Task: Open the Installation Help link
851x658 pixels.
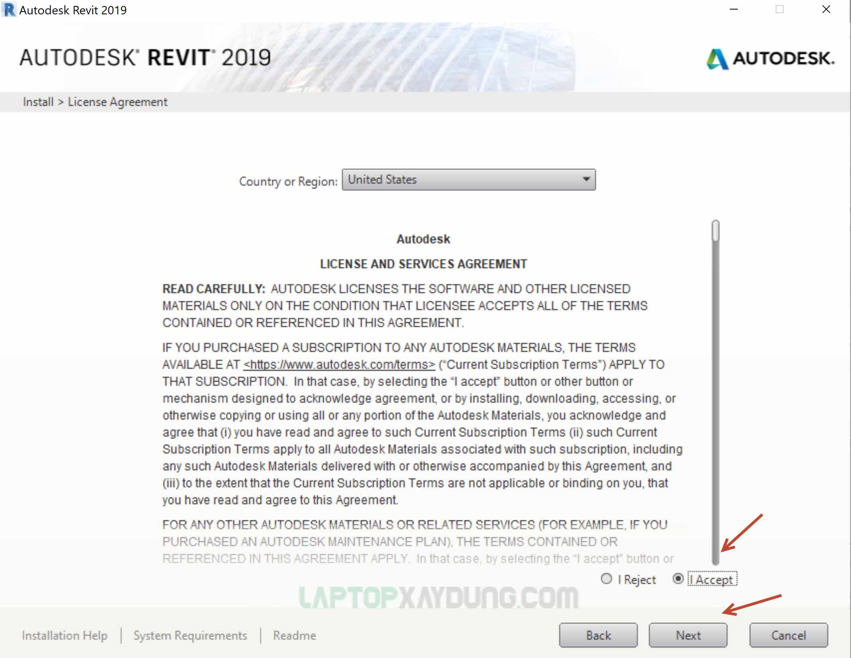Action: point(65,635)
